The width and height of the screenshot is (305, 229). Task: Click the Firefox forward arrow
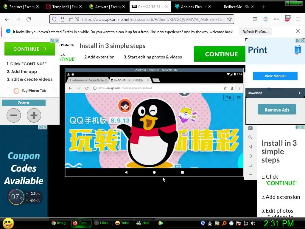tap(18, 19)
